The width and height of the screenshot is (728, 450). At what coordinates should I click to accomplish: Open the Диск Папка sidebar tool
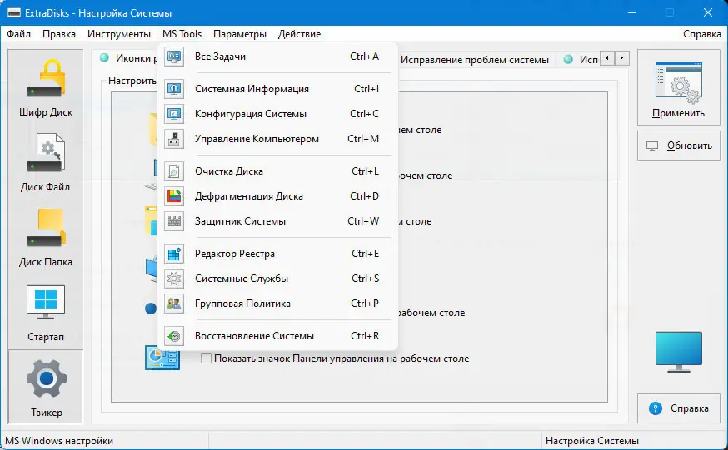[46, 238]
